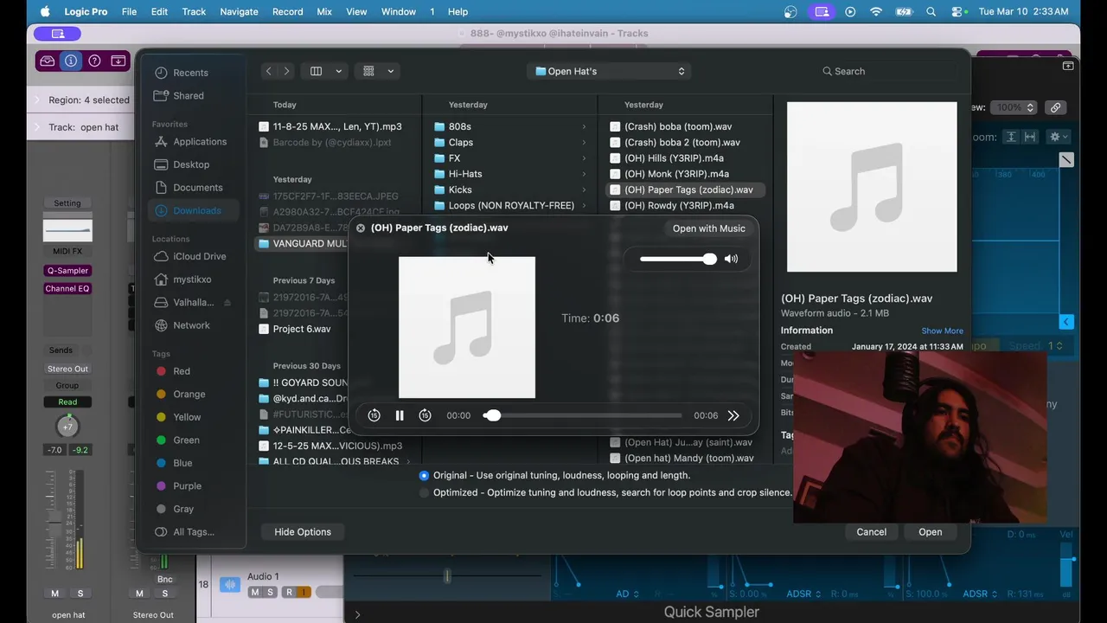Expand the Track open hat disclosure triangle
The height and width of the screenshot is (623, 1107).
coord(37,127)
